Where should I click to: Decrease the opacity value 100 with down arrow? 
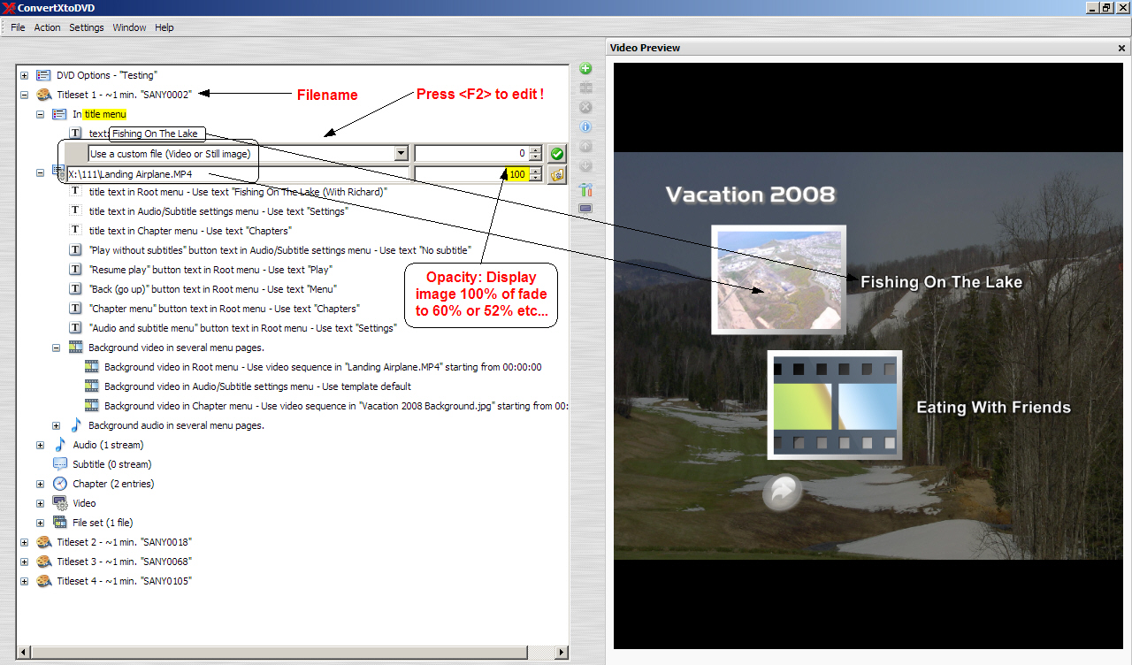(535, 179)
